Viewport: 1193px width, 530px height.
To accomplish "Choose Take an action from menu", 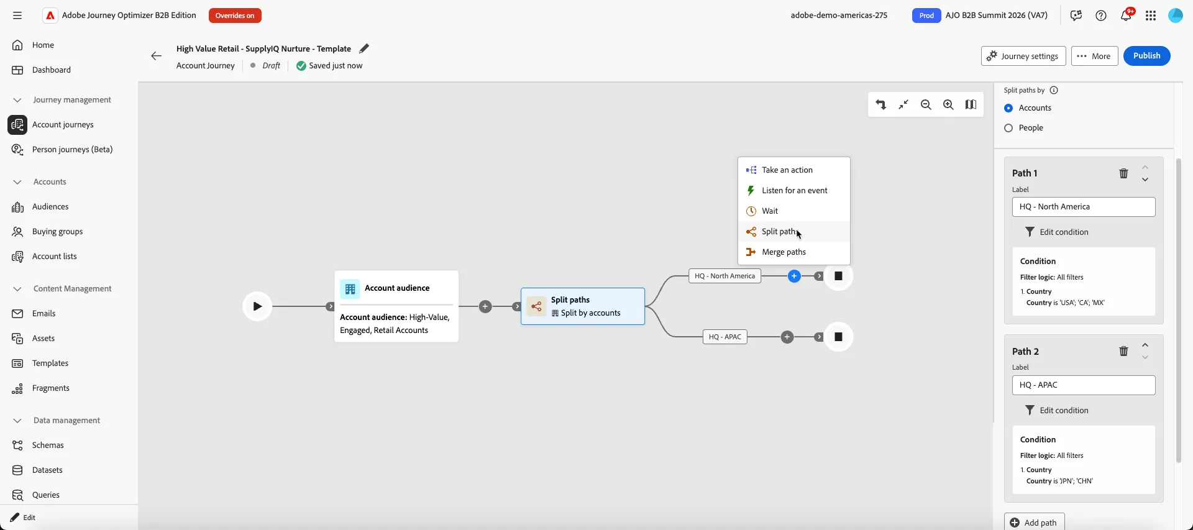I will pyautogui.click(x=794, y=170).
